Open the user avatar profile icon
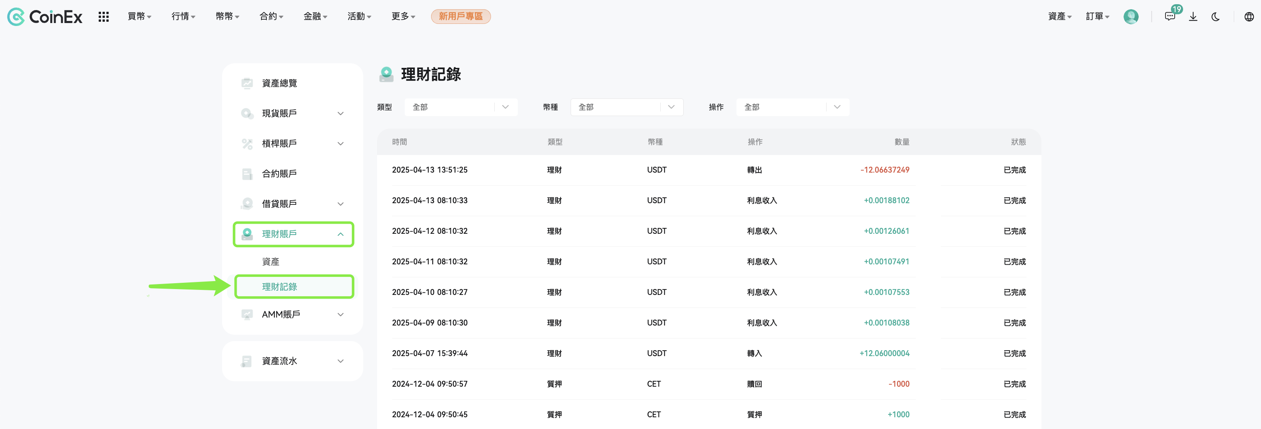This screenshot has width=1261, height=429. tap(1131, 17)
